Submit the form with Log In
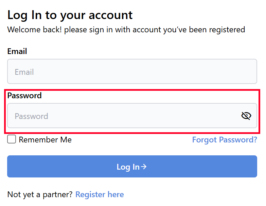The image size is (266, 206). click(132, 167)
